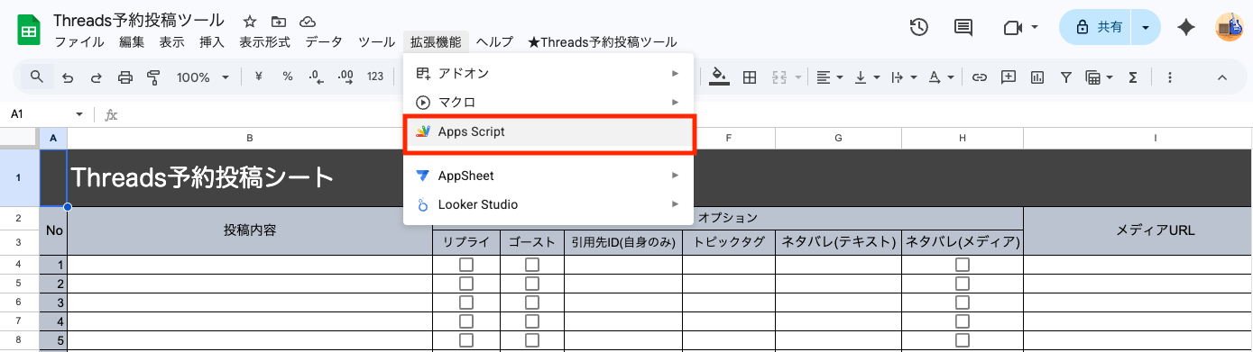Viewport: 1253px width, 352px height.
Task: Tick リプライ checkbox in row No 1
Action: tap(466, 265)
